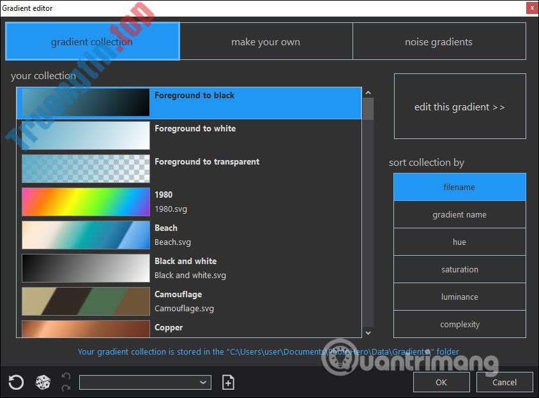Select the Copper gradient preview strip
539x398 pixels.
click(x=85, y=328)
